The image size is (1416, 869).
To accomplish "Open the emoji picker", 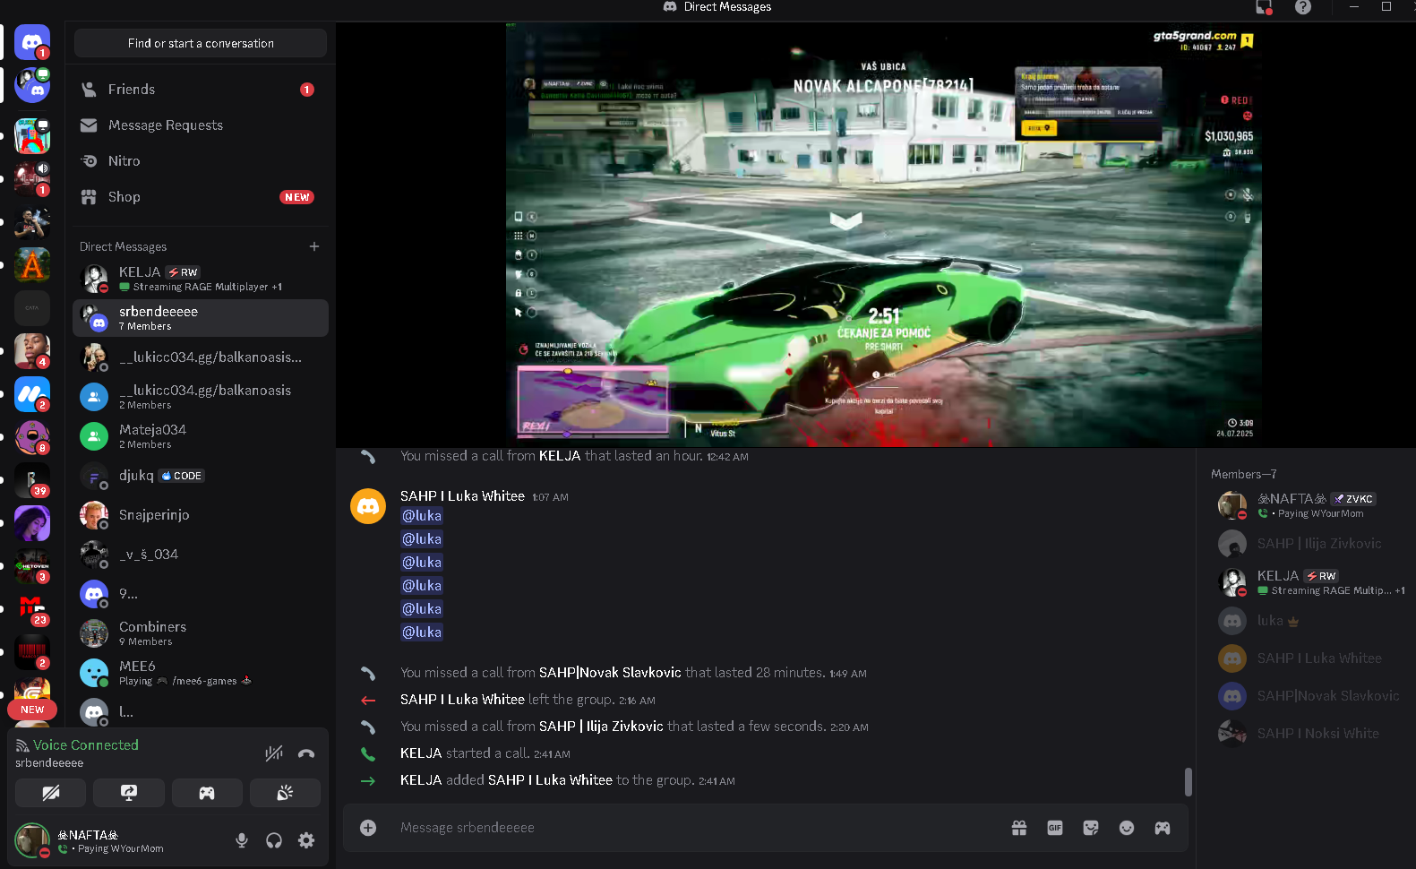I will point(1127,828).
